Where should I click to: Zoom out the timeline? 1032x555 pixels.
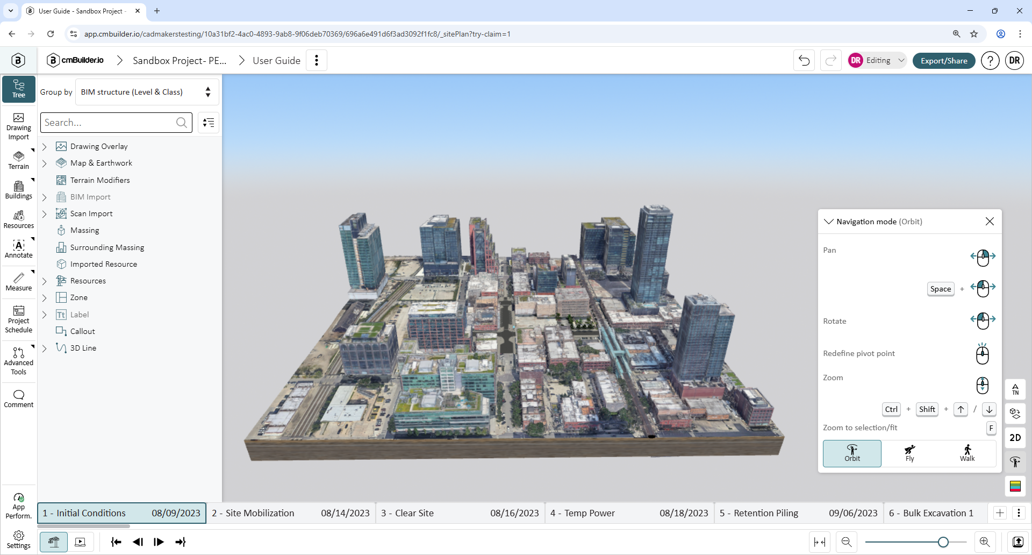[x=847, y=542]
